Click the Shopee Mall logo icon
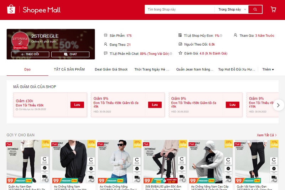Screen dimensions: 285x190 (x=11, y=10)
